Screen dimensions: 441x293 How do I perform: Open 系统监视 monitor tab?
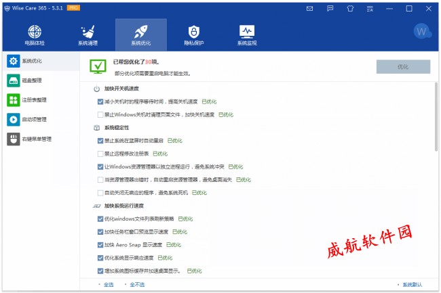[247, 35]
